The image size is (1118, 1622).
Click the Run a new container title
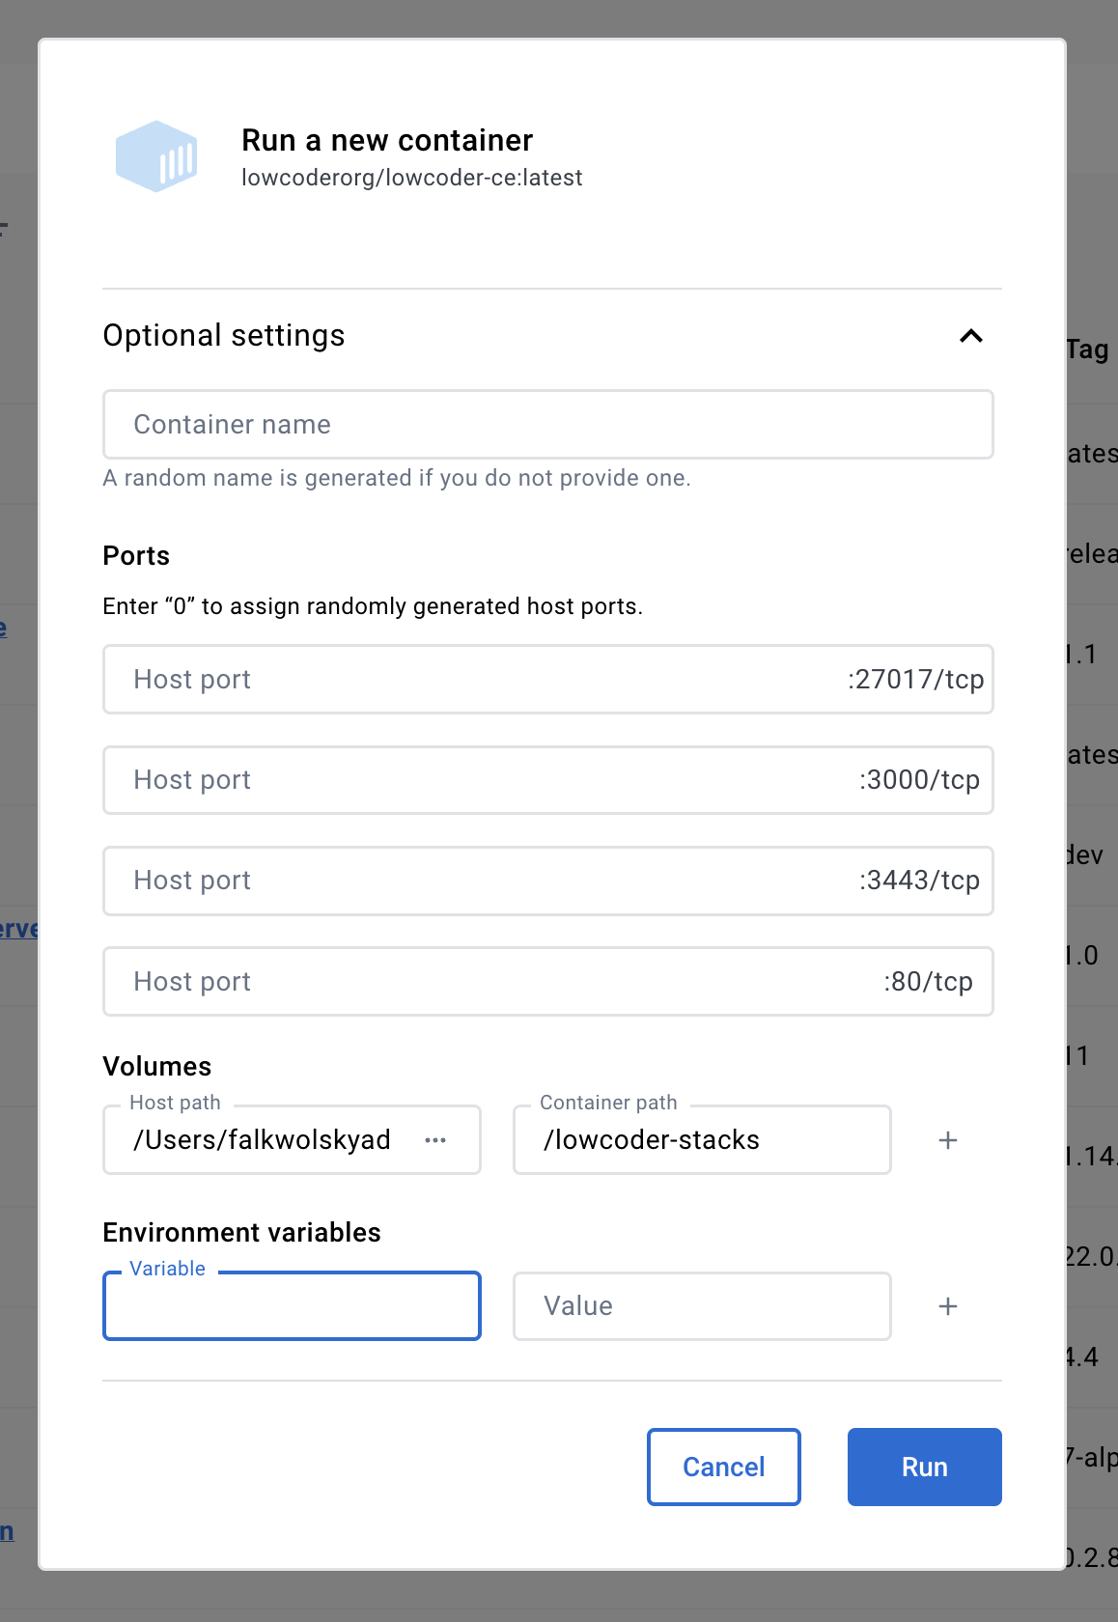pos(387,141)
